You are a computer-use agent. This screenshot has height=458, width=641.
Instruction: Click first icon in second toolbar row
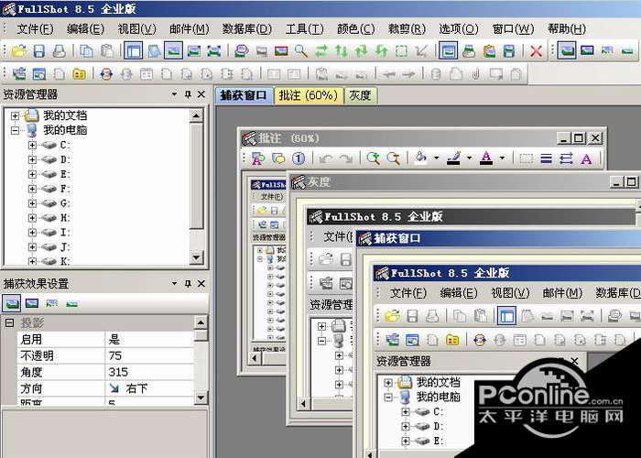19,74
